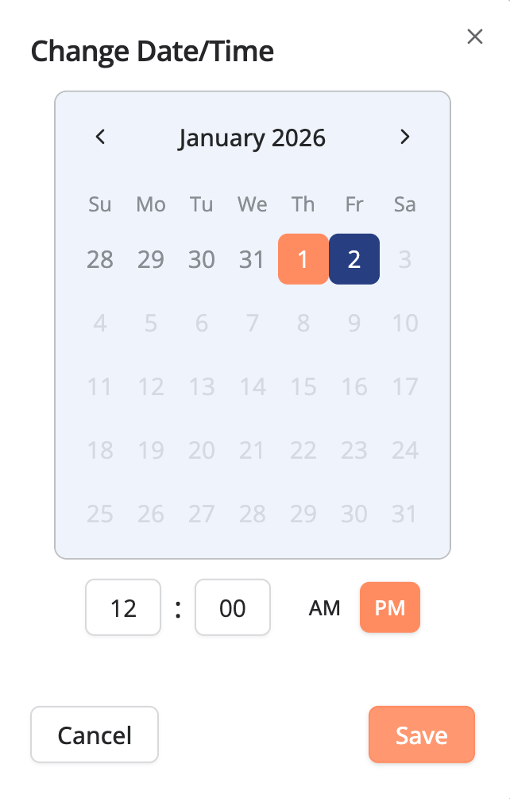Cancel the date change
510x799 pixels.
pyautogui.click(x=95, y=735)
